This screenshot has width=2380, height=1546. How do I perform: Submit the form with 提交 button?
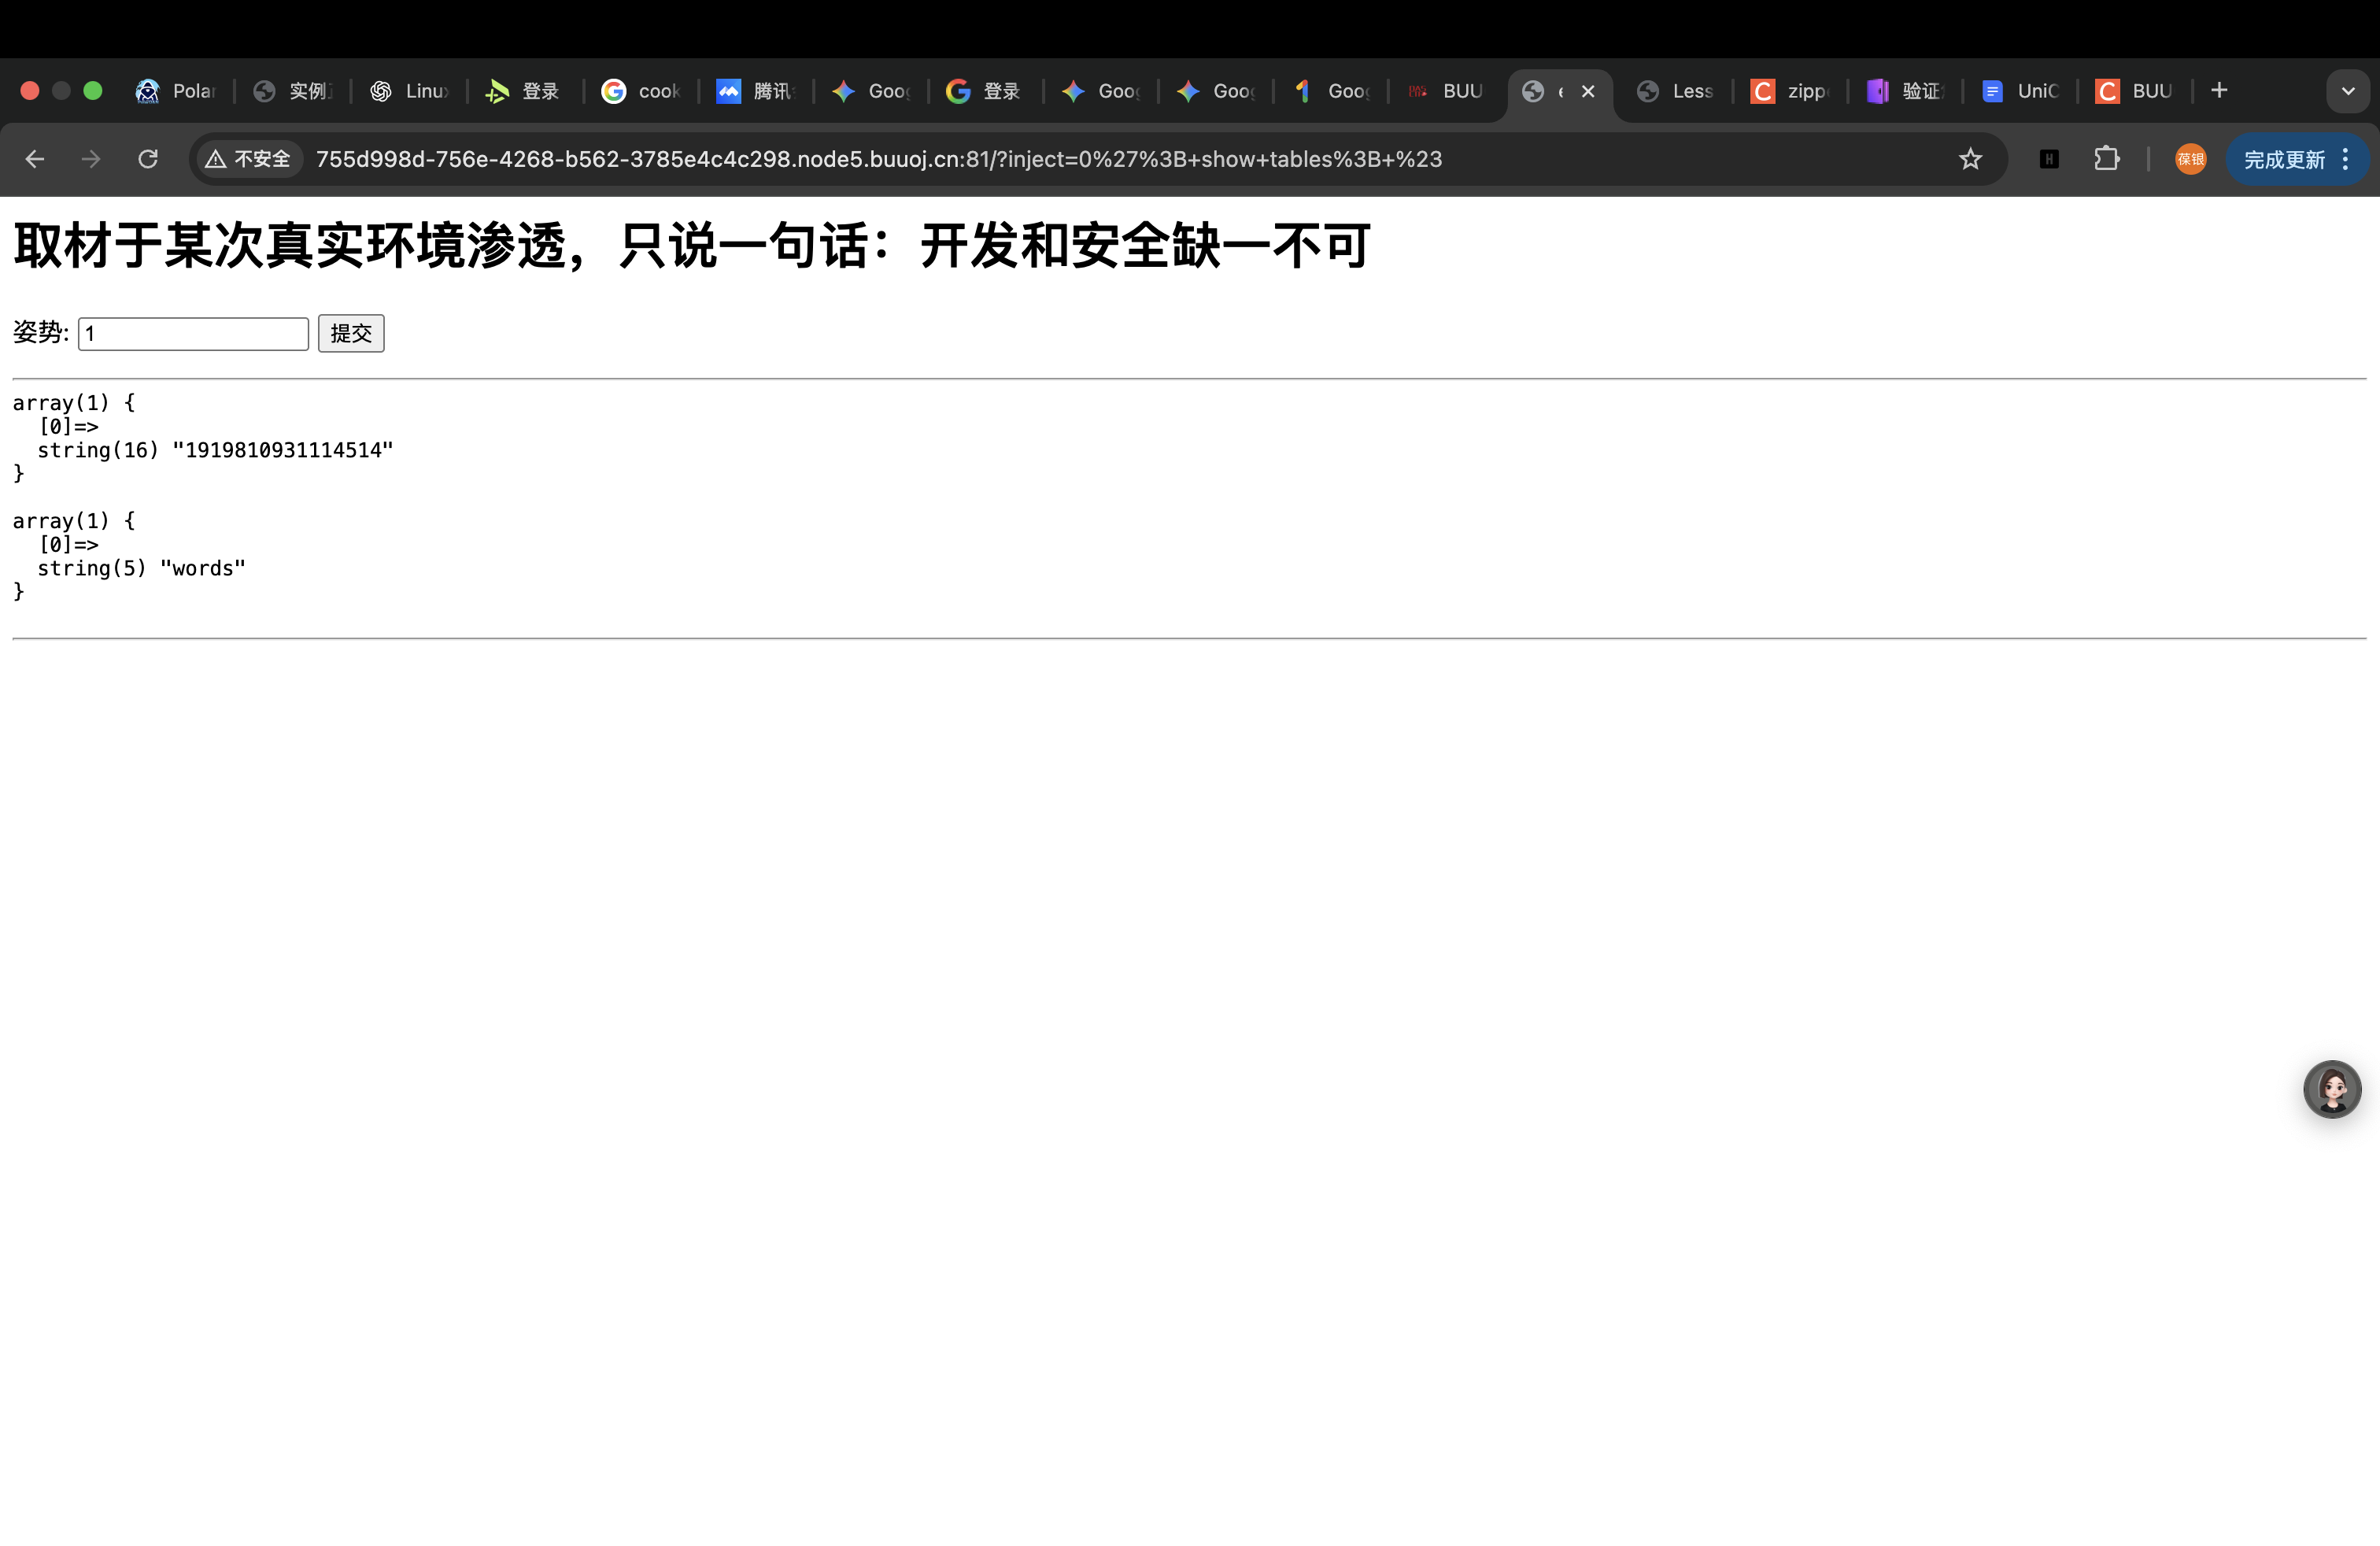click(x=351, y=333)
